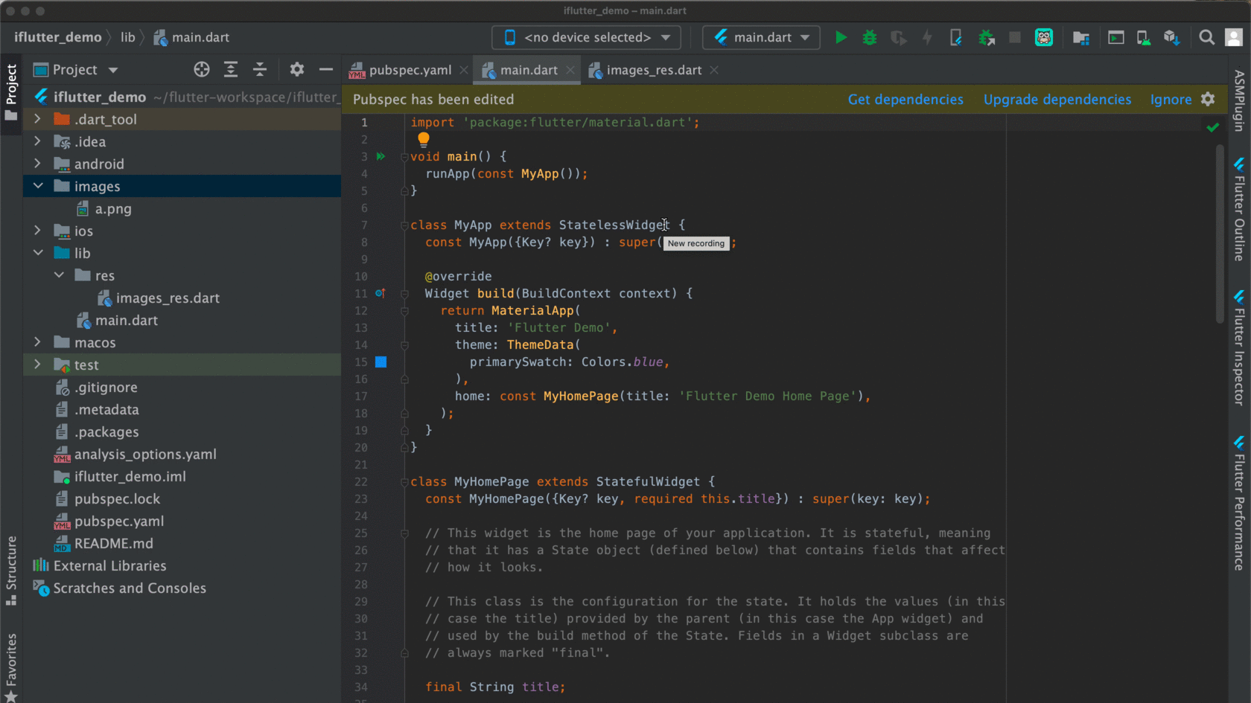Toggle the Flutter Inspector side panel
The height and width of the screenshot is (703, 1251).
click(1239, 347)
